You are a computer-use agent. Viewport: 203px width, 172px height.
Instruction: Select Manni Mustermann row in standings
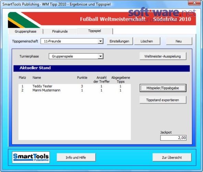(x=75, y=90)
